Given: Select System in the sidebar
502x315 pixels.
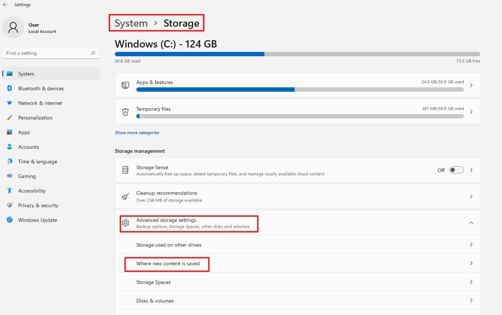Looking at the screenshot, I should (51, 74).
